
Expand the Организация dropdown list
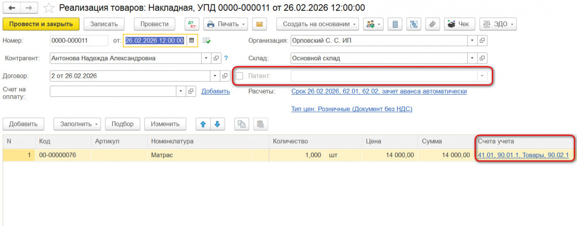click(472, 41)
